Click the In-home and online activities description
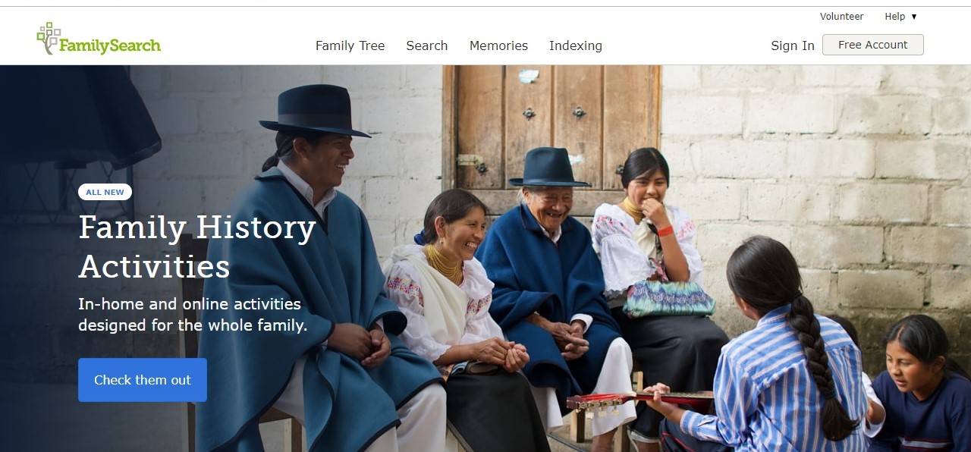971x452 pixels. click(193, 315)
